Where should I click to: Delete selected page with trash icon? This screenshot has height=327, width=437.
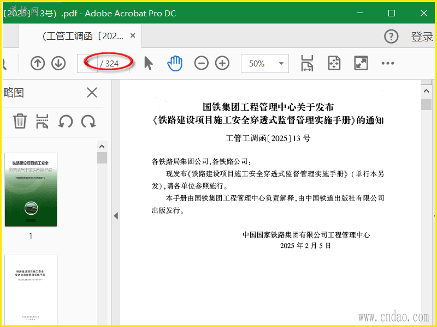pyautogui.click(x=20, y=121)
